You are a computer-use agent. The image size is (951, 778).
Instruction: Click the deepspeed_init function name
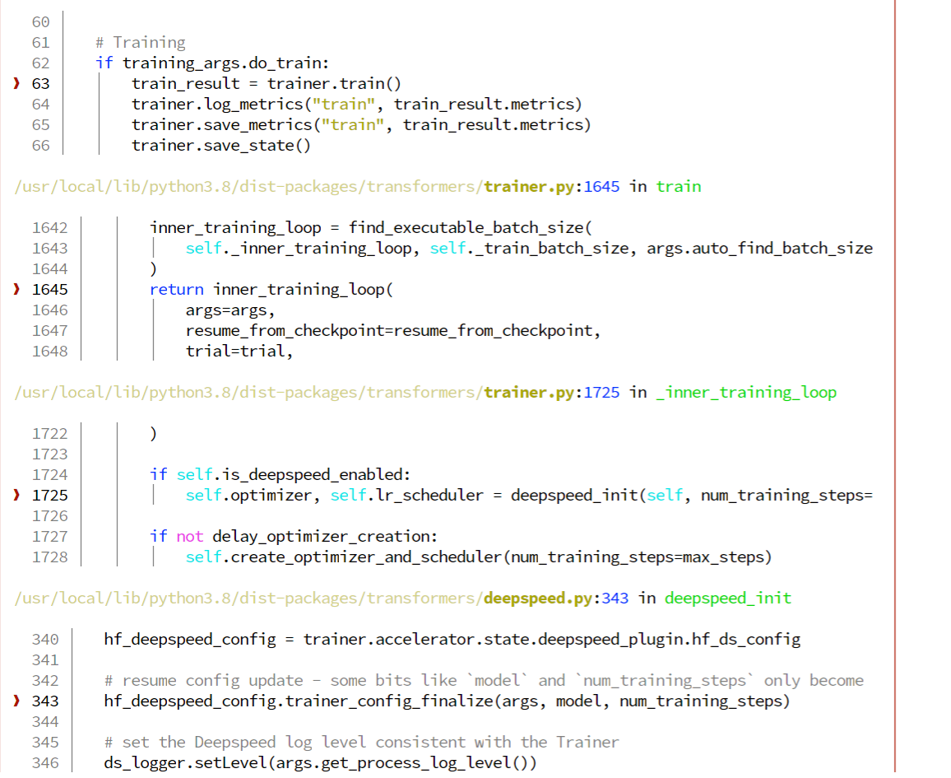(x=727, y=598)
